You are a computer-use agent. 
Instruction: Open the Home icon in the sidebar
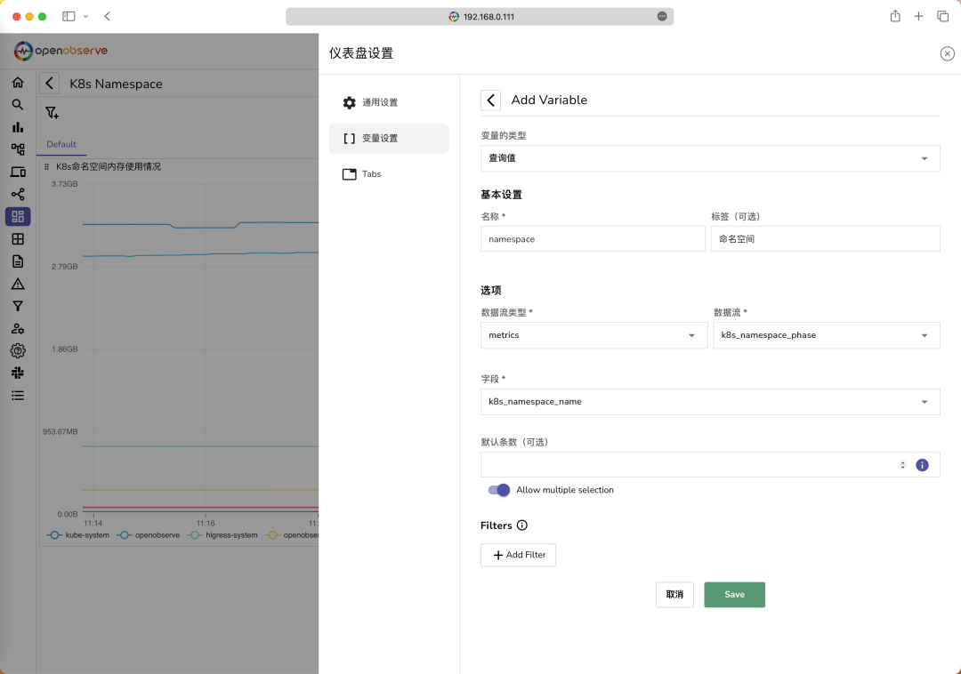click(x=18, y=82)
